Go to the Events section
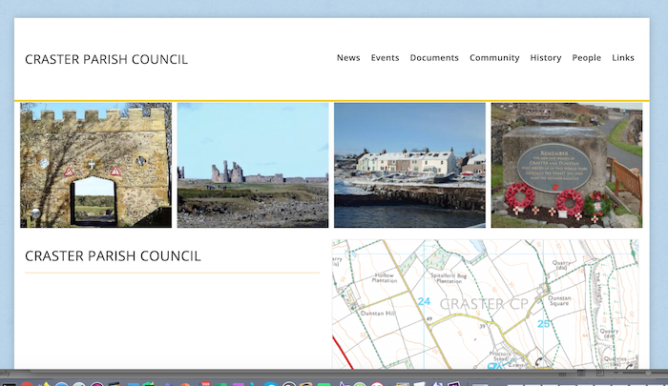This screenshot has height=386, width=668. [x=385, y=58]
